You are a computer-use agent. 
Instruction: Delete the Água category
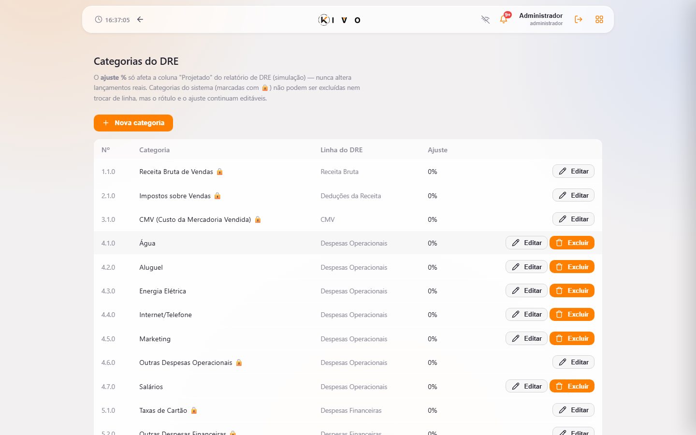(x=572, y=243)
